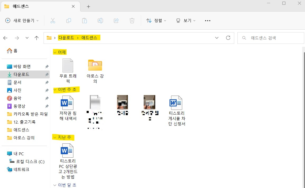Open the 아로스 강의 folder
The width and height of the screenshot is (305, 188).
click(95, 66)
